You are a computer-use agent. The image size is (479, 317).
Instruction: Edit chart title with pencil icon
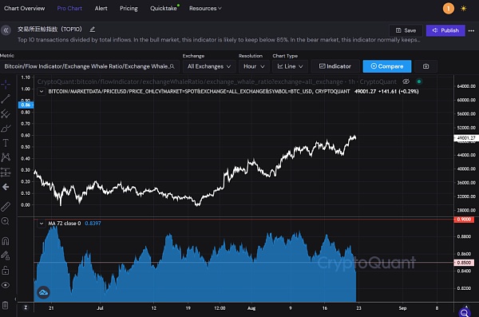[x=93, y=30]
